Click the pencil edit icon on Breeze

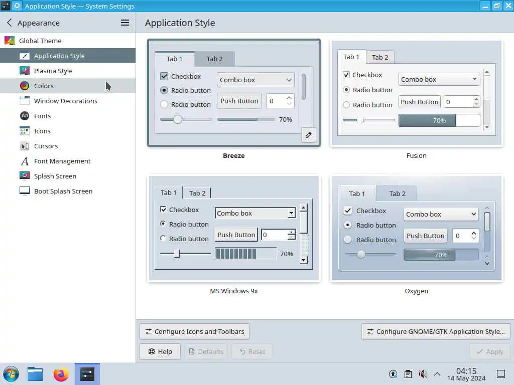point(309,135)
